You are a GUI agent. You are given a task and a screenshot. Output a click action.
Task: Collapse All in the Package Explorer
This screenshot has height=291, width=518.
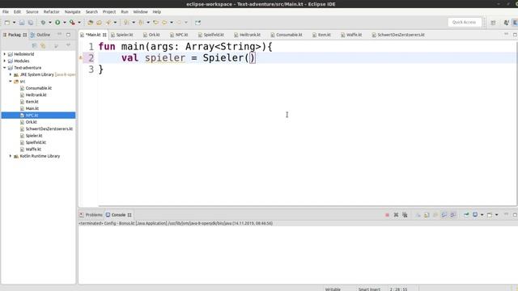(34, 45)
